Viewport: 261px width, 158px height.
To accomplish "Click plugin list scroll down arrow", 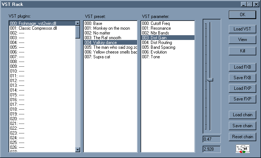I will pos(77,150).
